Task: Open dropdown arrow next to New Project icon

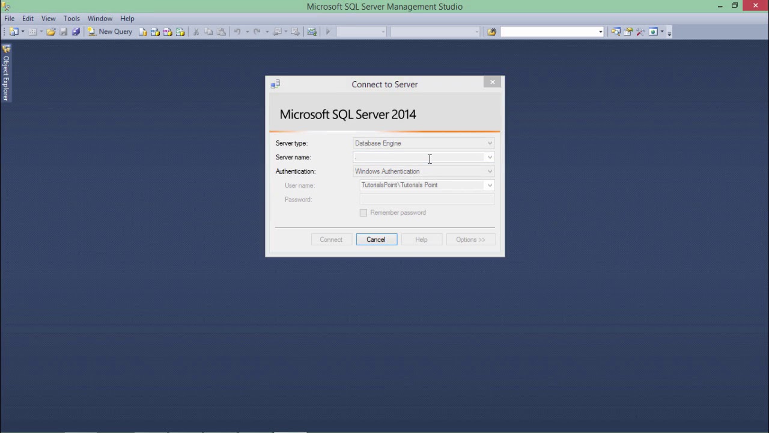Action: pos(23,32)
